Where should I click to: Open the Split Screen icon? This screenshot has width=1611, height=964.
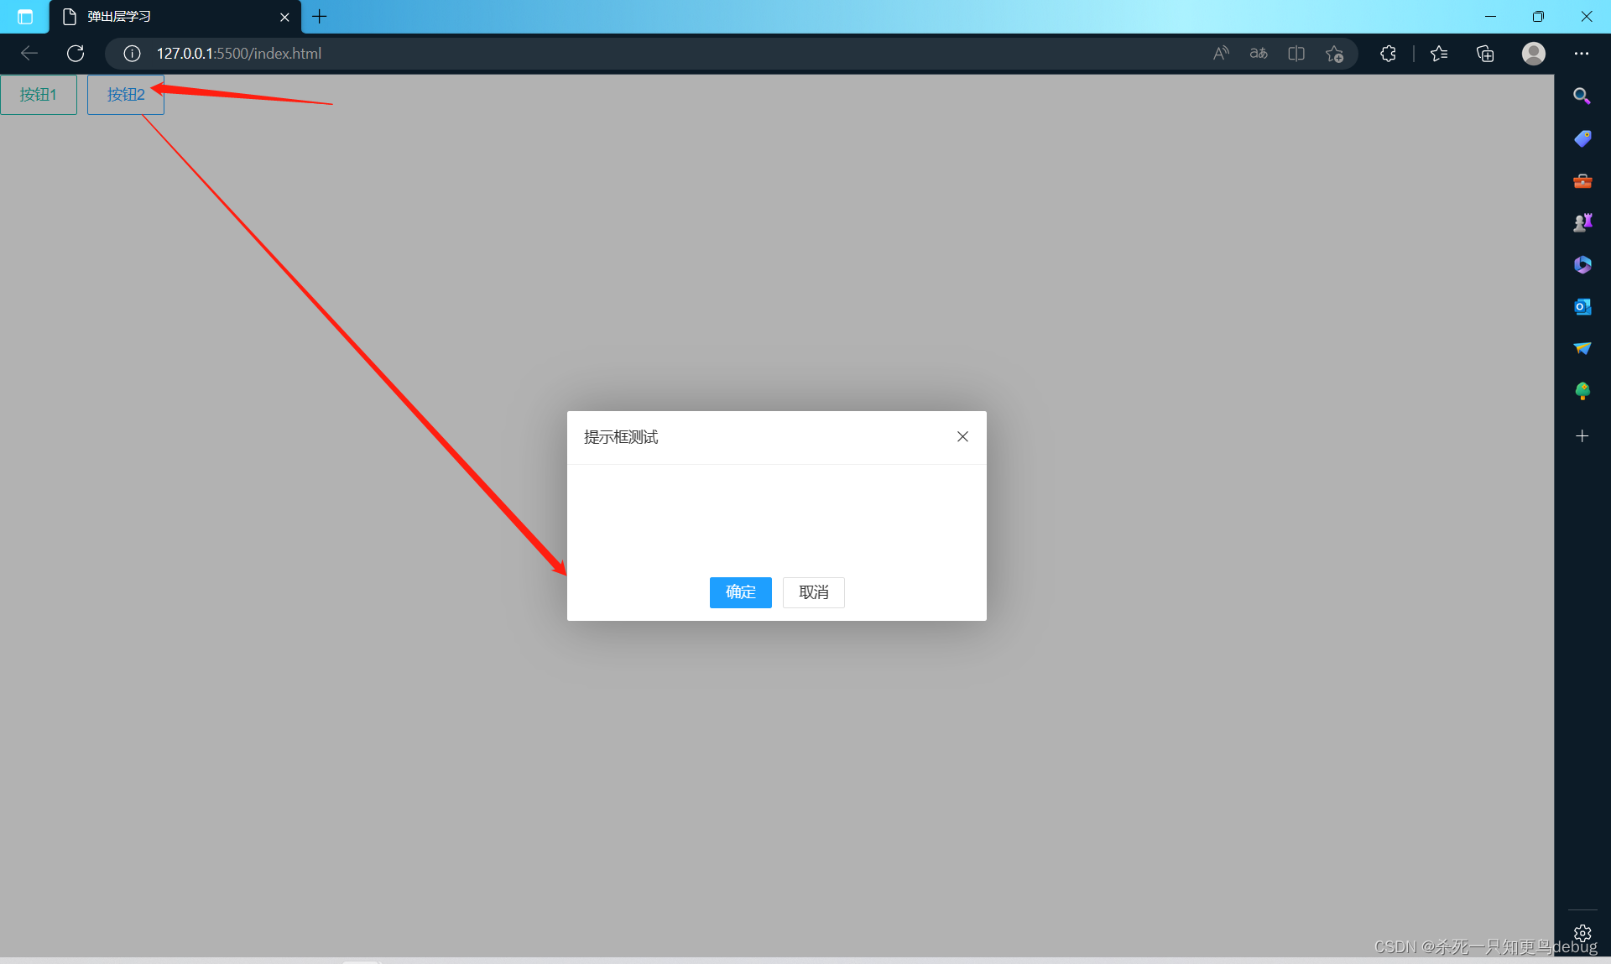pos(1296,54)
